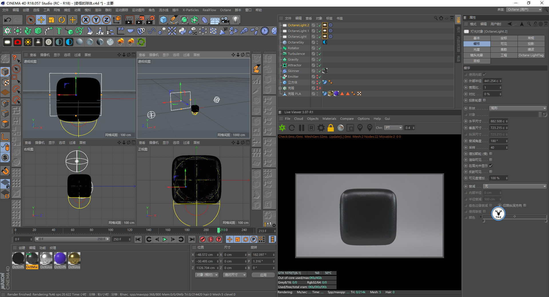Screen dimensions: 549x297
Task: Open the 对象 (相对) dropdown
Action: click(207, 275)
